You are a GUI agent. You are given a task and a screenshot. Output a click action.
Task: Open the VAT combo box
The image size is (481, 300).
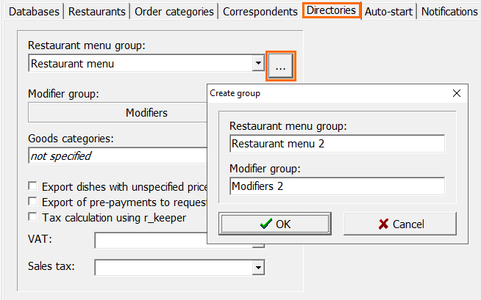click(x=152, y=241)
